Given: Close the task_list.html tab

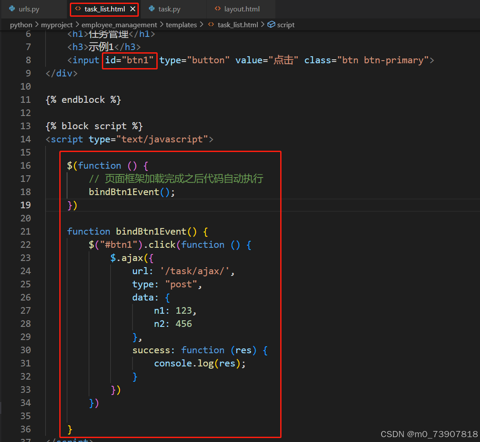Looking at the screenshot, I should point(133,9).
